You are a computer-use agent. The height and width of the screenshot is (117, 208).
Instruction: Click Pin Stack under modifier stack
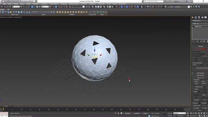click(x=193, y=41)
